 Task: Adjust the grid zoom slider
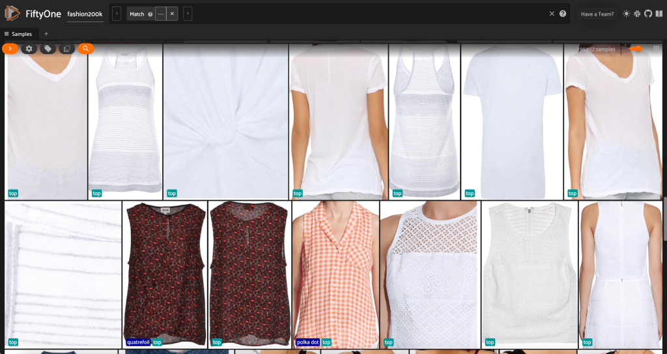[637, 49]
